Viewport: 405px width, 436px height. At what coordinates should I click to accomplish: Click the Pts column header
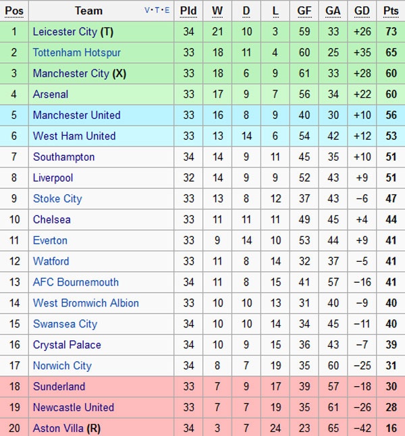pyautogui.click(x=390, y=11)
